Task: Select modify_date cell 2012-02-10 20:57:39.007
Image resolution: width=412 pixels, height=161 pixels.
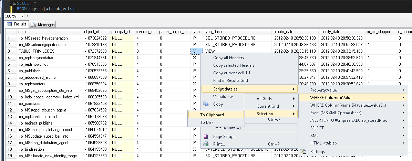Action: [342, 45]
